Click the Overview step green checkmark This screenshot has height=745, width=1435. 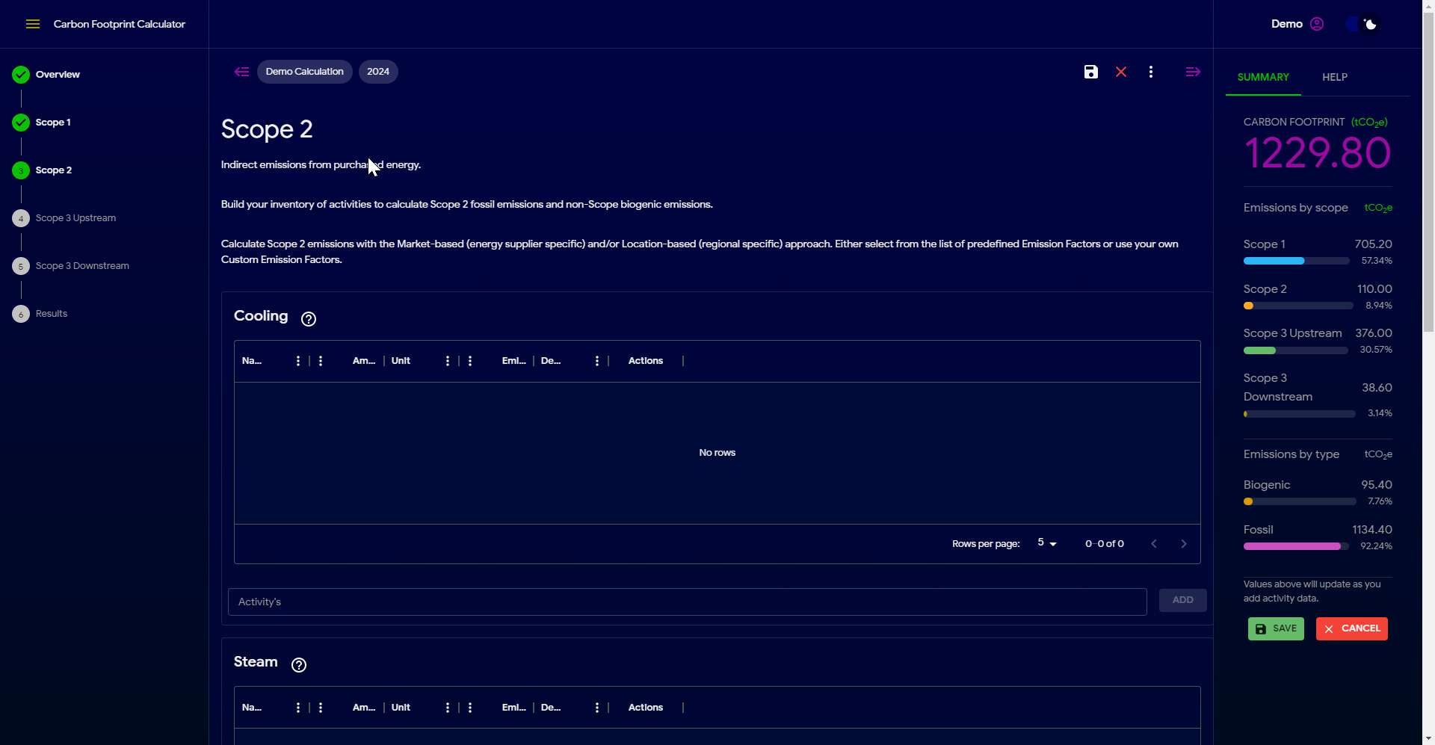[x=21, y=75]
